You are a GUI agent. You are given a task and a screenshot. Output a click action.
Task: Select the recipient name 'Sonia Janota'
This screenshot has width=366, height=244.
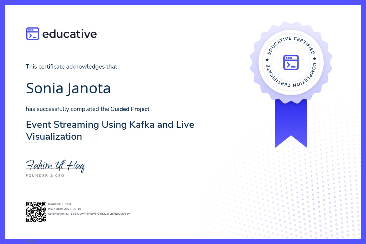coord(68,88)
